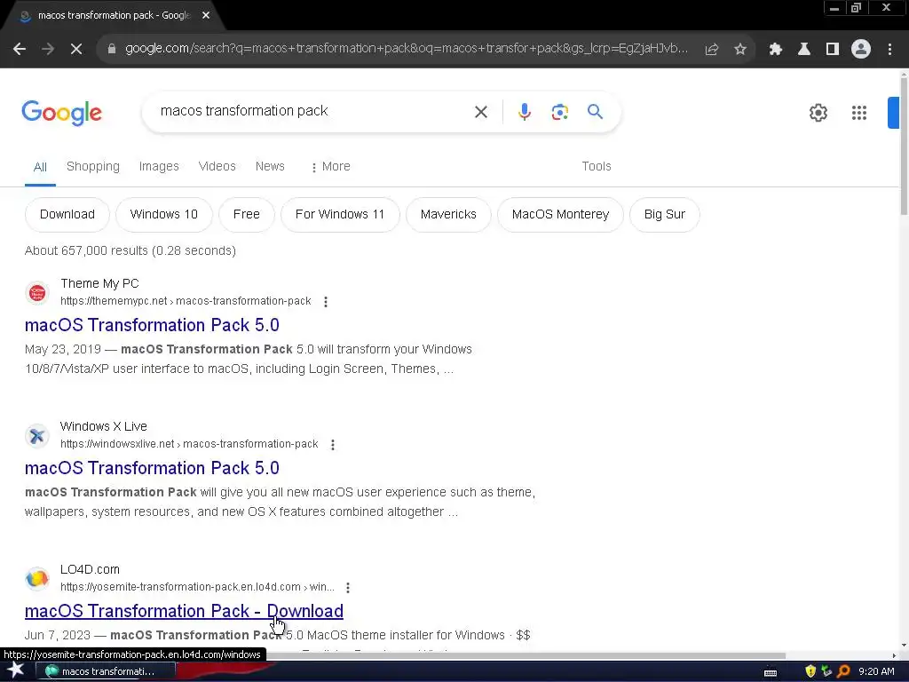Image resolution: width=909 pixels, height=682 pixels.
Task: Open the site info lock icon
Action: point(112,49)
